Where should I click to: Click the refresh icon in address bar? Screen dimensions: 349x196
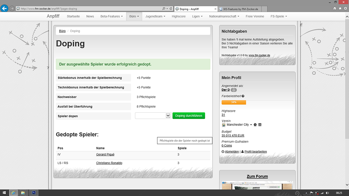pos(171,9)
